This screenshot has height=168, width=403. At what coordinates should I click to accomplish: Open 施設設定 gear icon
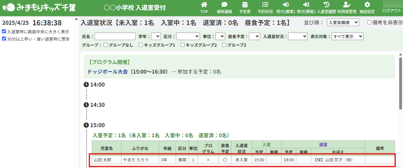(x=367, y=5)
